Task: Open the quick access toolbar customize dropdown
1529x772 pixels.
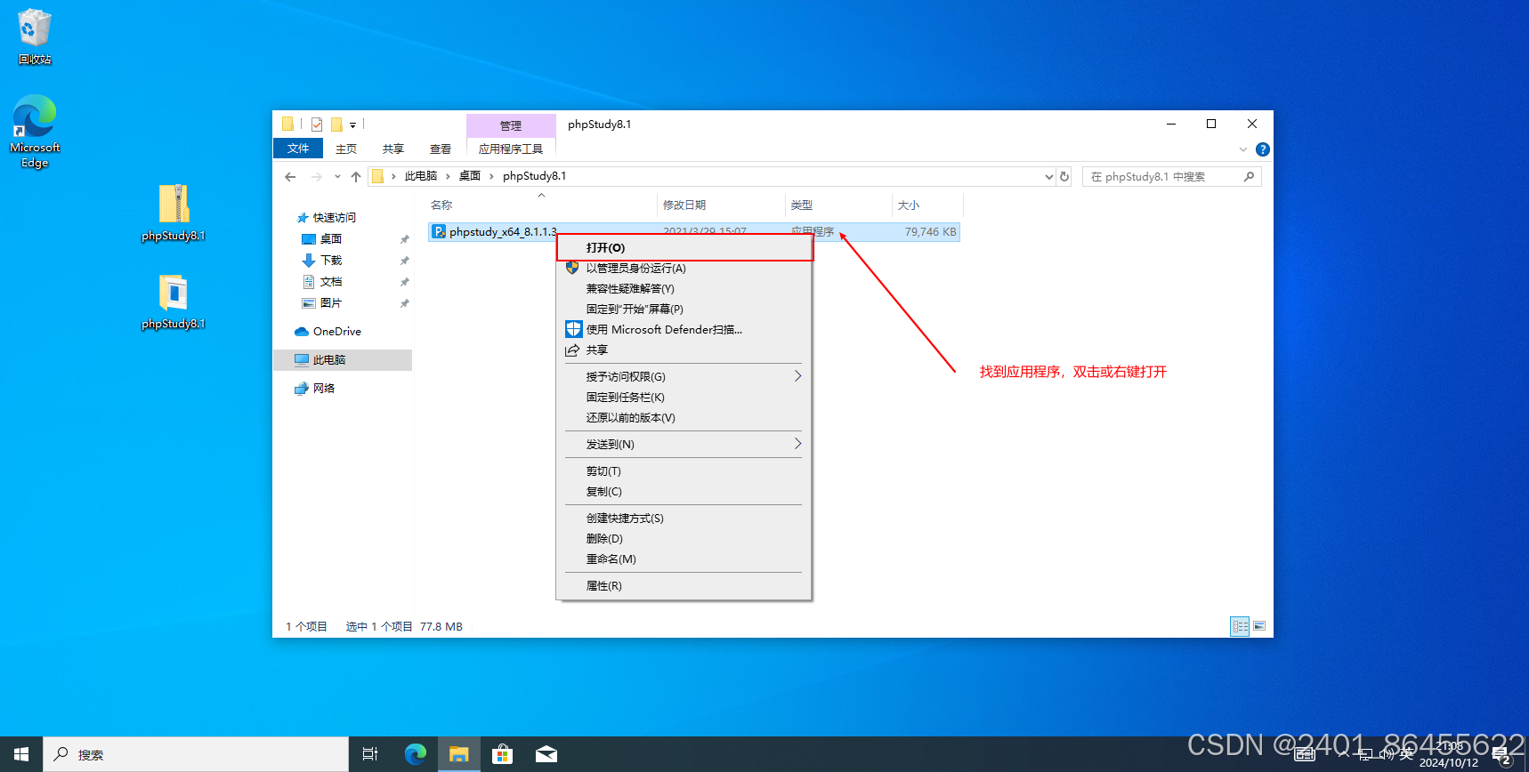Action: pyautogui.click(x=352, y=125)
